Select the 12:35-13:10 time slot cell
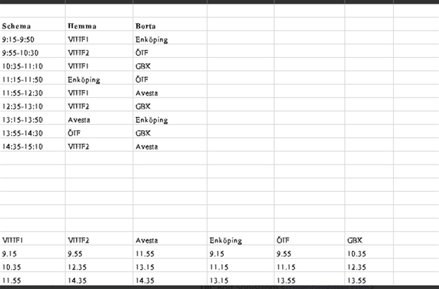 (22, 107)
